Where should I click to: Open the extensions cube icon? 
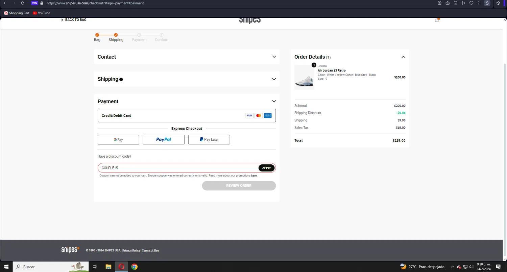tap(498, 3)
